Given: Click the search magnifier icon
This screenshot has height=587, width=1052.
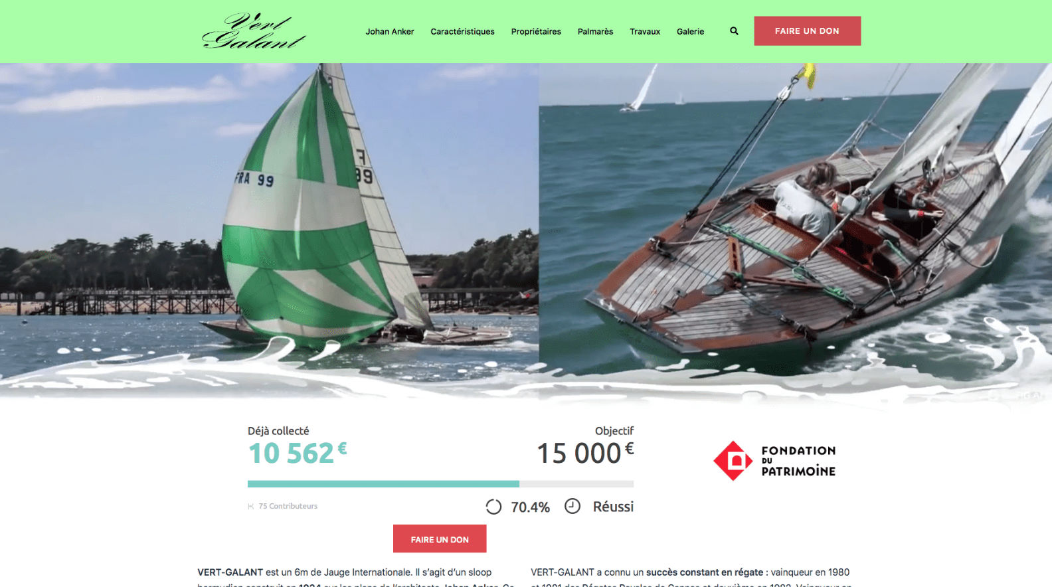Looking at the screenshot, I should coord(734,31).
